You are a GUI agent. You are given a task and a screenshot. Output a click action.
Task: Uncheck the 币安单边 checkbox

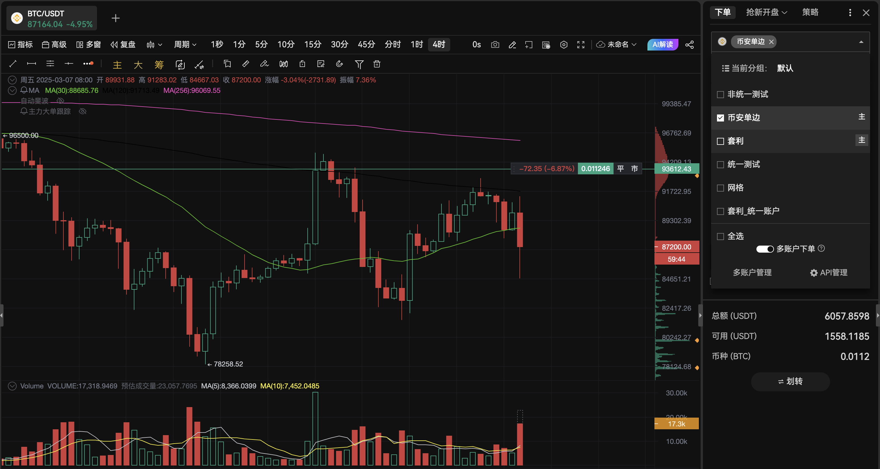click(720, 118)
